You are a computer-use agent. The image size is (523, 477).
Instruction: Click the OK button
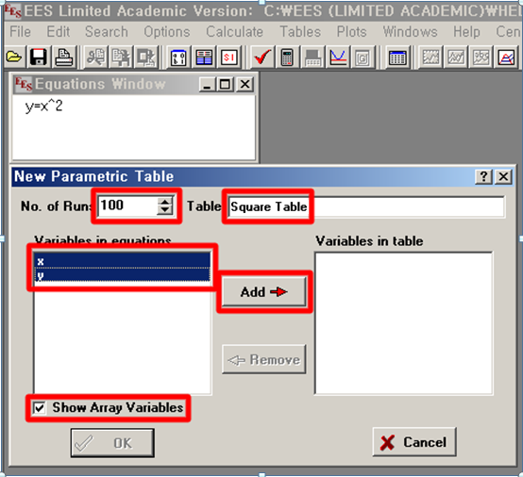pyautogui.click(x=112, y=443)
